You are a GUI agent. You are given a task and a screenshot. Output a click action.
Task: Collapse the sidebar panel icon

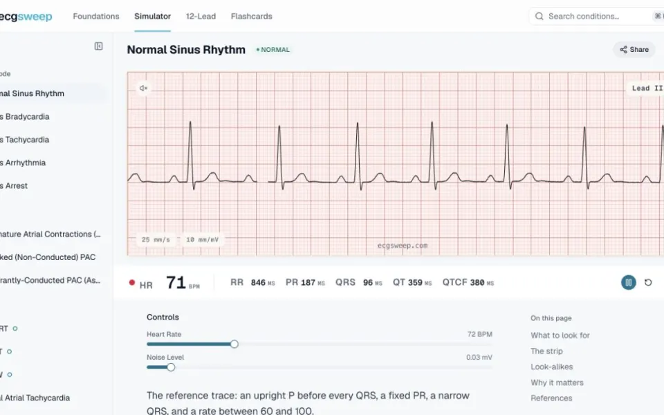(99, 46)
